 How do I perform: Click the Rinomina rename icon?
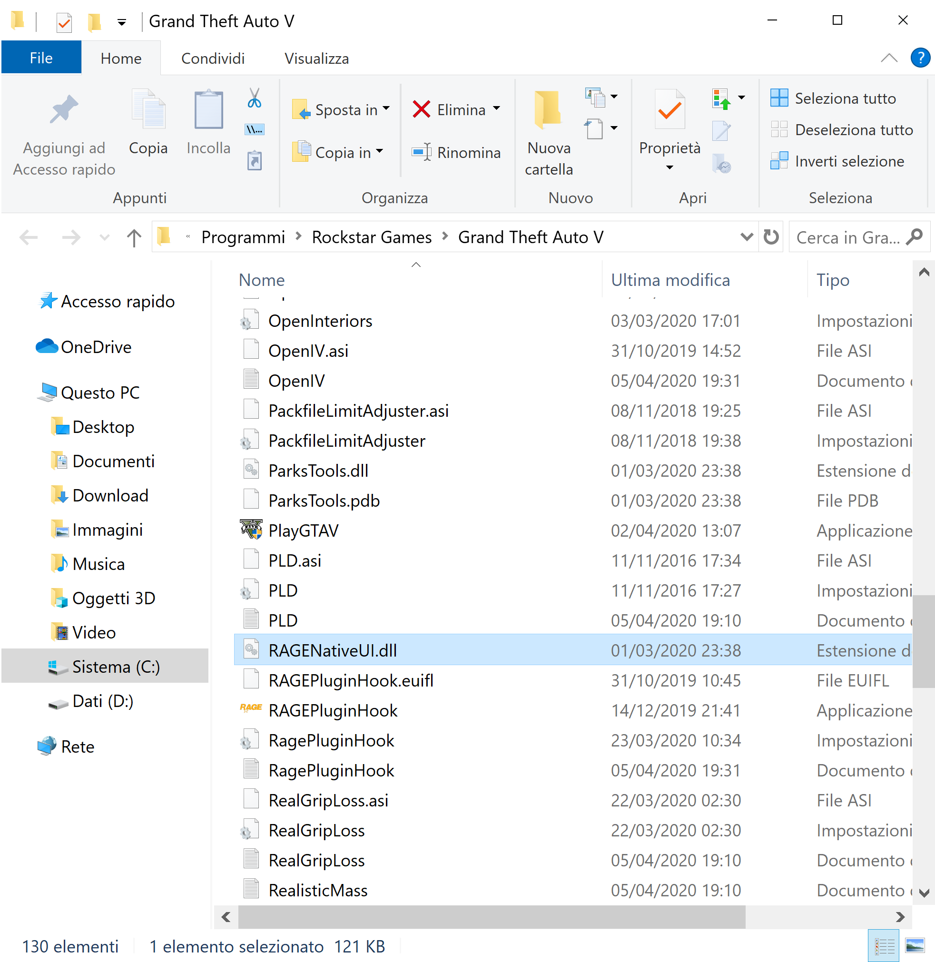tap(421, 152)
